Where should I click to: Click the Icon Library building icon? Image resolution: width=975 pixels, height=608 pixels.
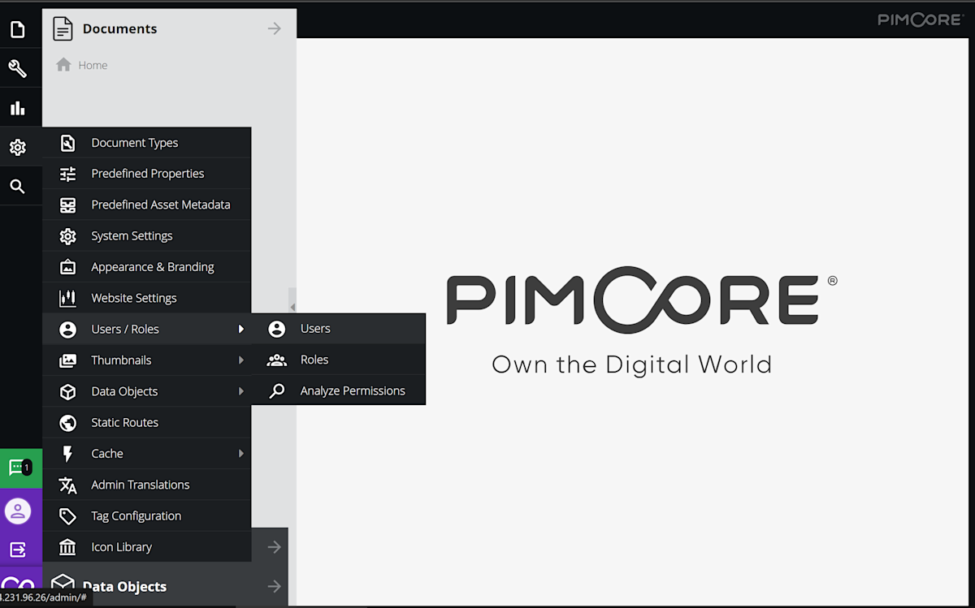coord(68,547)
